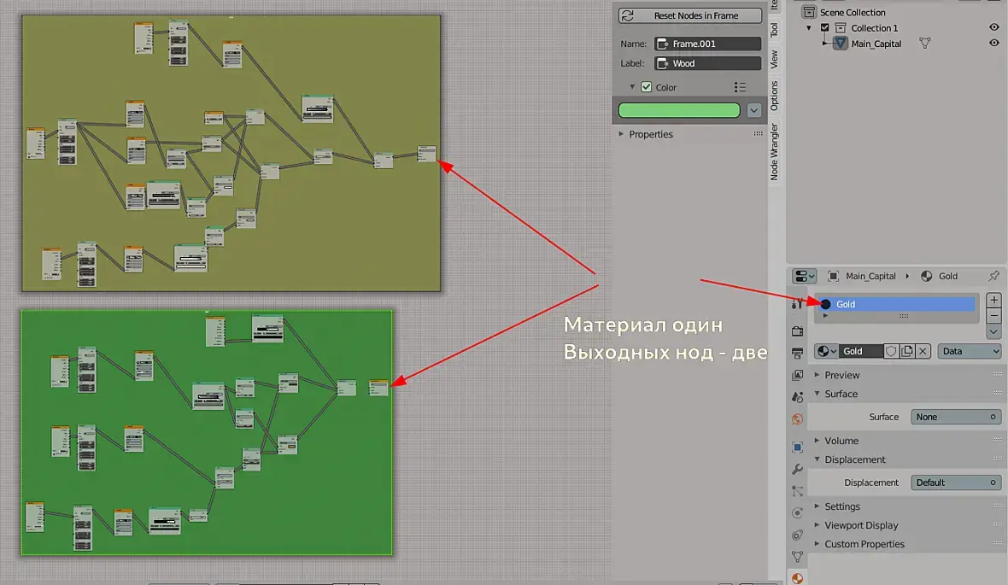This screenshot has width=1008, height=585.
Task: Switch to the View sidebar tab
Action: pyautogui.click(x=774, y=59)
